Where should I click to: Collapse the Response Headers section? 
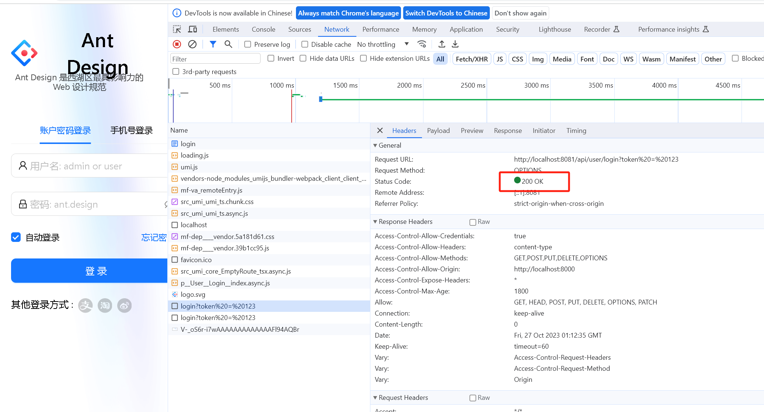pyautogui.click(x=375, y=222)
